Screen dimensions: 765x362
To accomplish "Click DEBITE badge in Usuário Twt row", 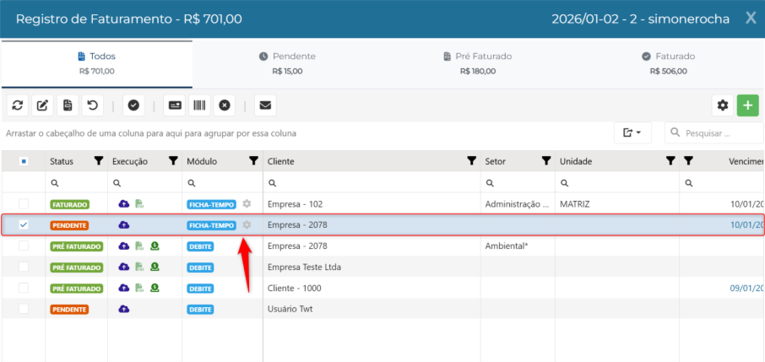I will [x=200, y=310].
